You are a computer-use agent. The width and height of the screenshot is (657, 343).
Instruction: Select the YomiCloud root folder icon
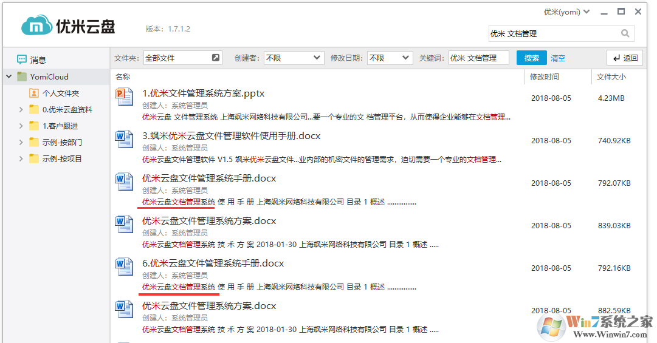click(22, 76)
